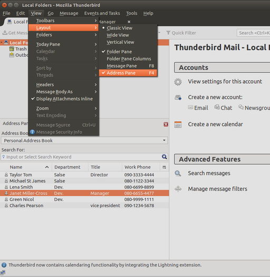Click the Search messages link

(209, 173)
